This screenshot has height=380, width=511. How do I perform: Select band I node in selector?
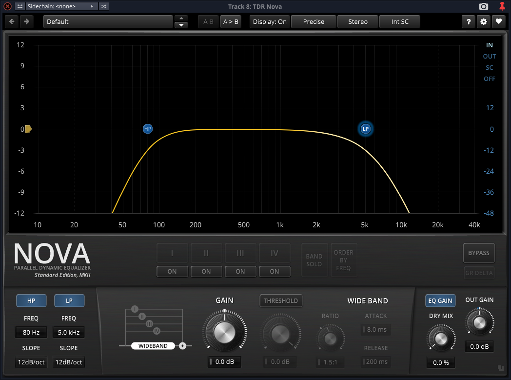[x=135, y=309]
